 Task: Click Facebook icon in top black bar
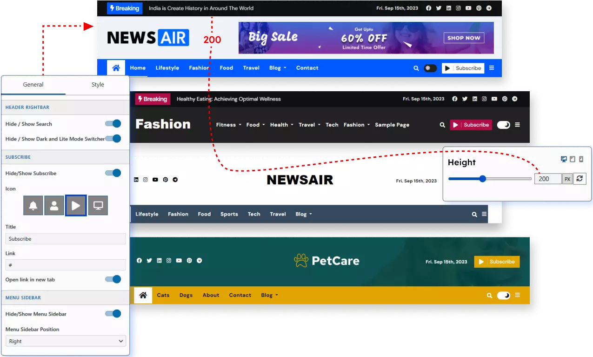tap(428, 8)
